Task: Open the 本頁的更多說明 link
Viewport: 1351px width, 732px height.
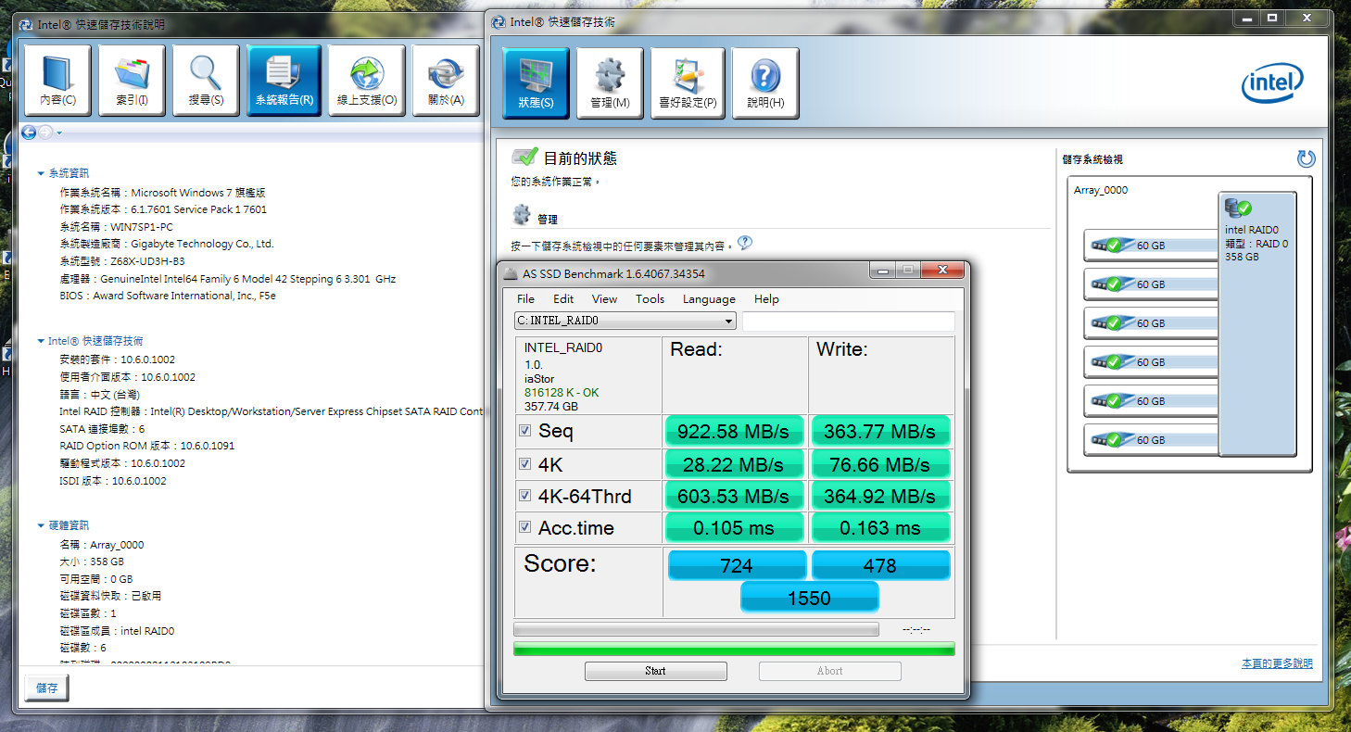Action: (1277, 663)
